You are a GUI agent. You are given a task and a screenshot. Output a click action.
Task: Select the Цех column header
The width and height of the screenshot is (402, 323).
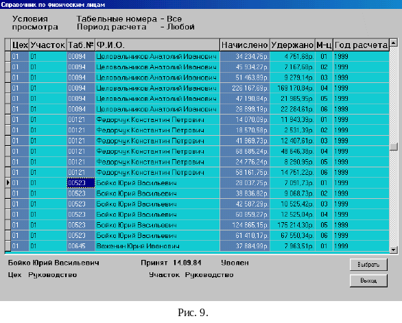[20, 45]
